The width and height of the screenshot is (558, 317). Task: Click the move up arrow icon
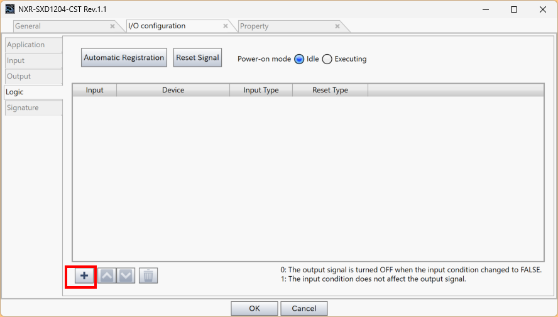(107, 275)
